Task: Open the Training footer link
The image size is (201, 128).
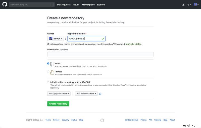Action: pyautogui.click(x=158, y=120)
